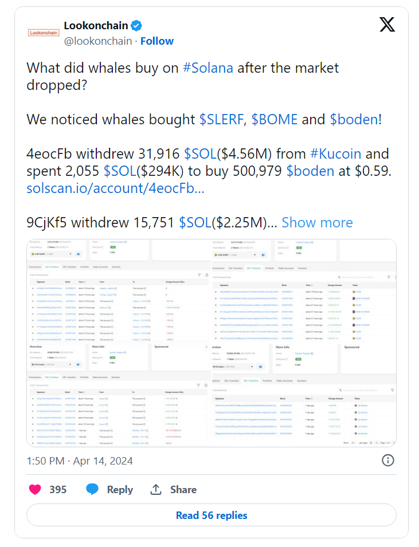The image size is (419, 547).
Task: Click the X logo icon
Action: (x=387, y=25)
